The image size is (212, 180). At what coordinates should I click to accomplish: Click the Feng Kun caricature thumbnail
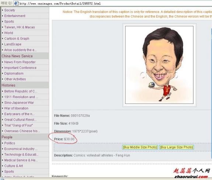159,65
